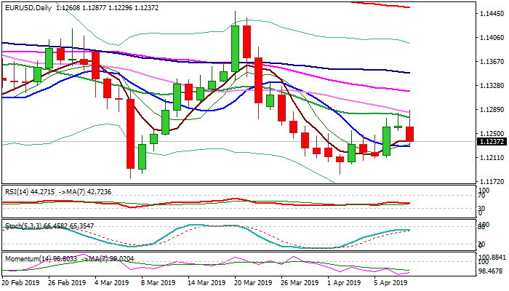Select the tall green candle near 20 Mar

[x=235, y=48]
